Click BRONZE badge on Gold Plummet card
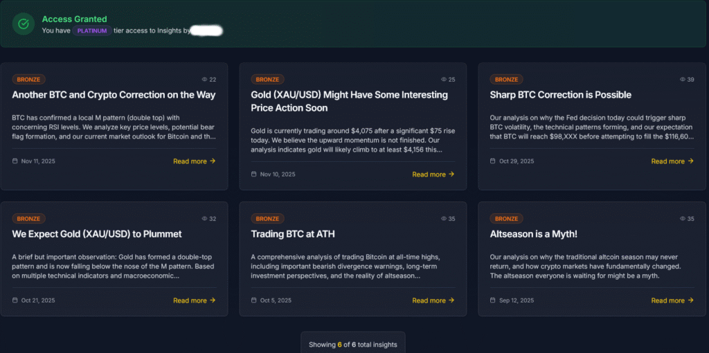The image size is (709, 353). pyautogui.click(x=28, y=219)
